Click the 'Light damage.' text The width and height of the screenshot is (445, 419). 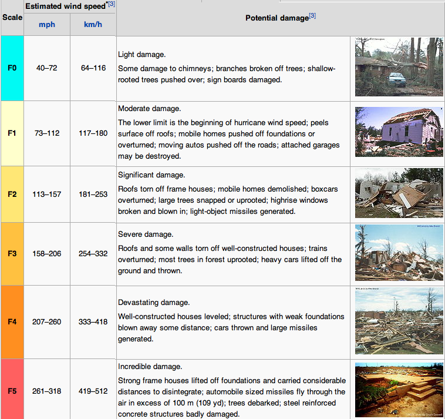pyautogui.click(x=141, y=55)
